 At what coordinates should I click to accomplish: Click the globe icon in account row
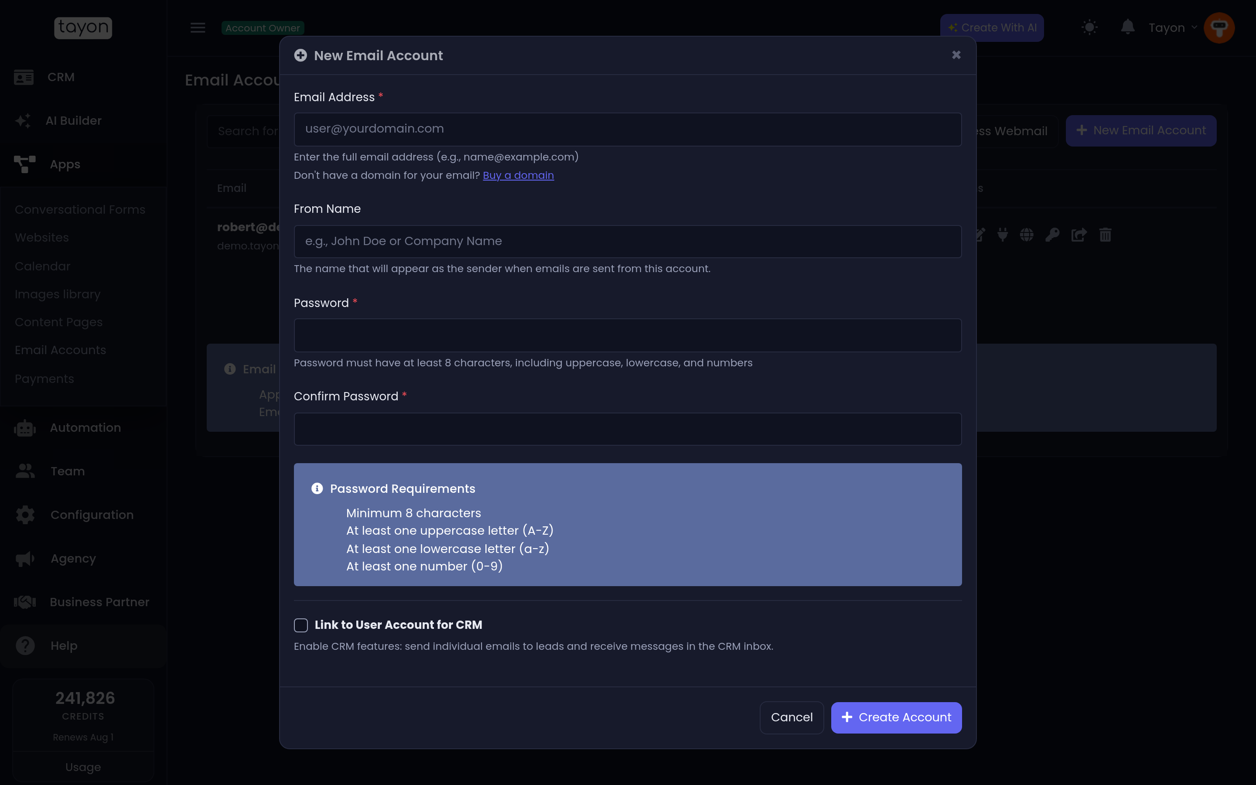coord(1027,235)
